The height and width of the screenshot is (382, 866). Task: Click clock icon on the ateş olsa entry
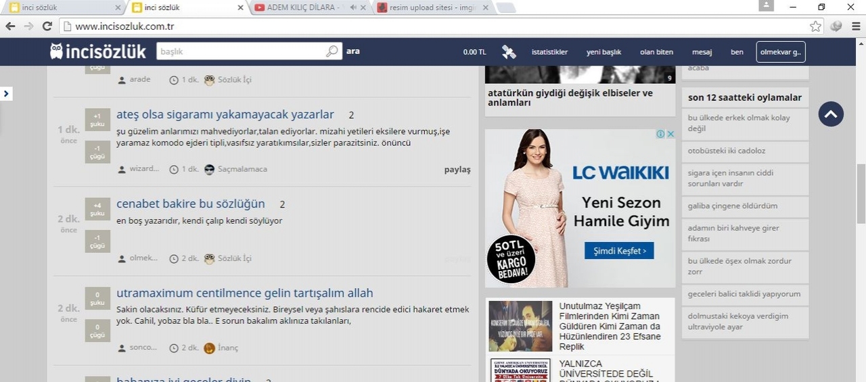(x=174, y=169)
